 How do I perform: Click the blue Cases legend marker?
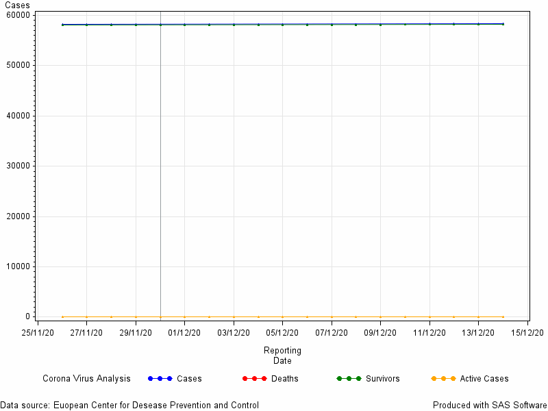(x=160, y=379)
